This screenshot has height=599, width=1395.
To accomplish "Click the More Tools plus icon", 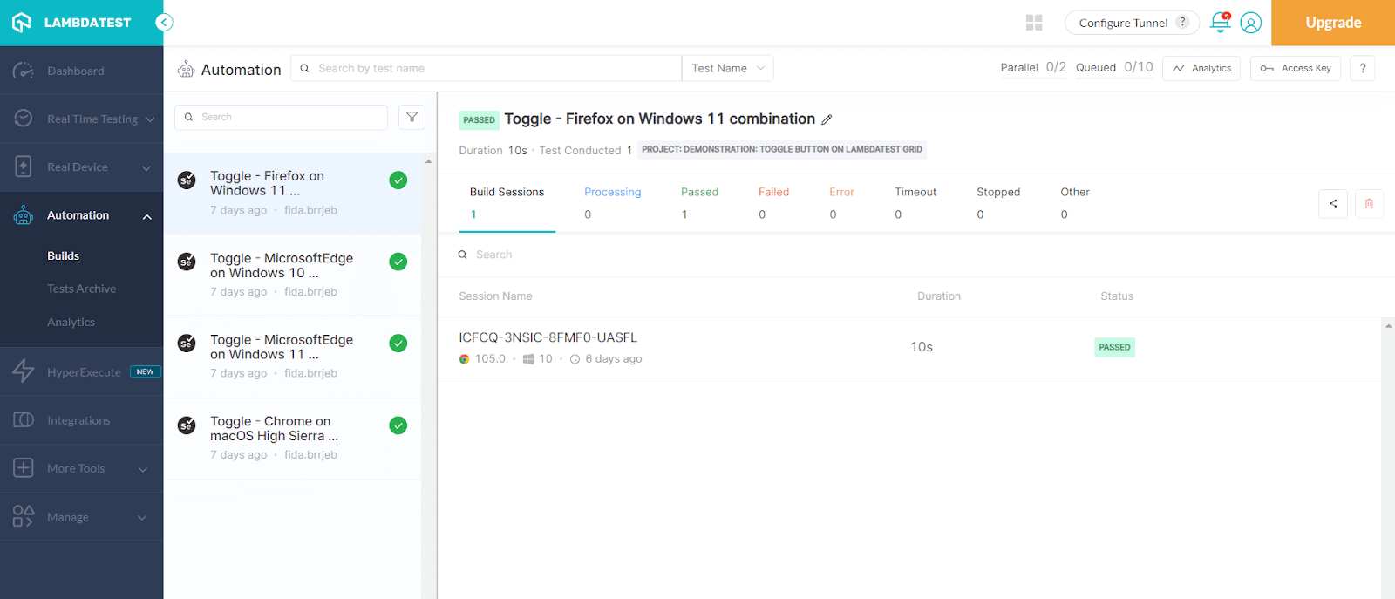I will click(24, 468).
